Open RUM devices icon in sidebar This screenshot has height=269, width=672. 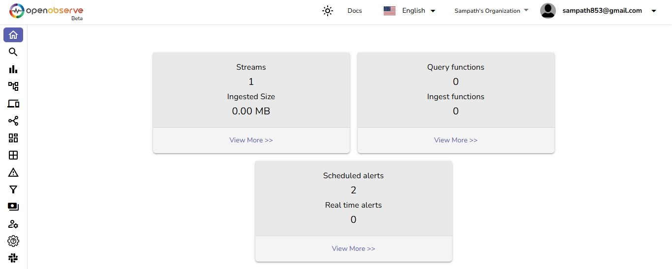click(x=13, y=104)
